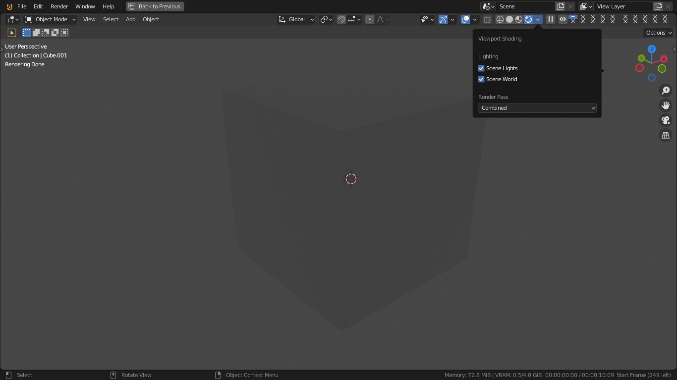Collapse the viewport shading options arrow
The image size is (677, 380).
pyautogui.click(x=538, y=19)
